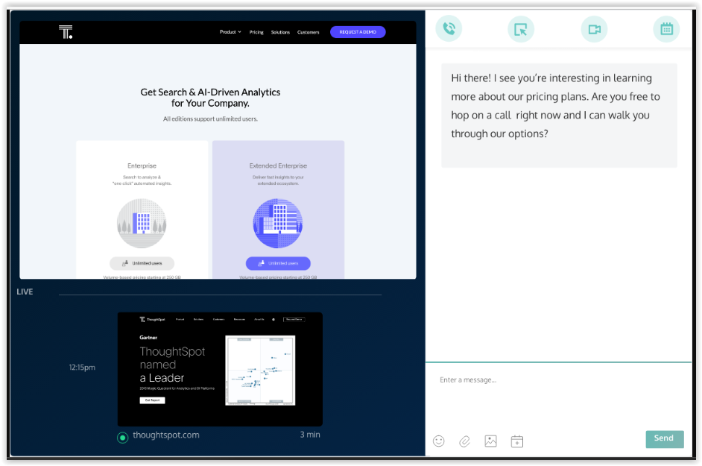The height and width of the screenshot is (466, 702).
Task: Open the Product dropdown menu
Action: (x=230, y=32)
